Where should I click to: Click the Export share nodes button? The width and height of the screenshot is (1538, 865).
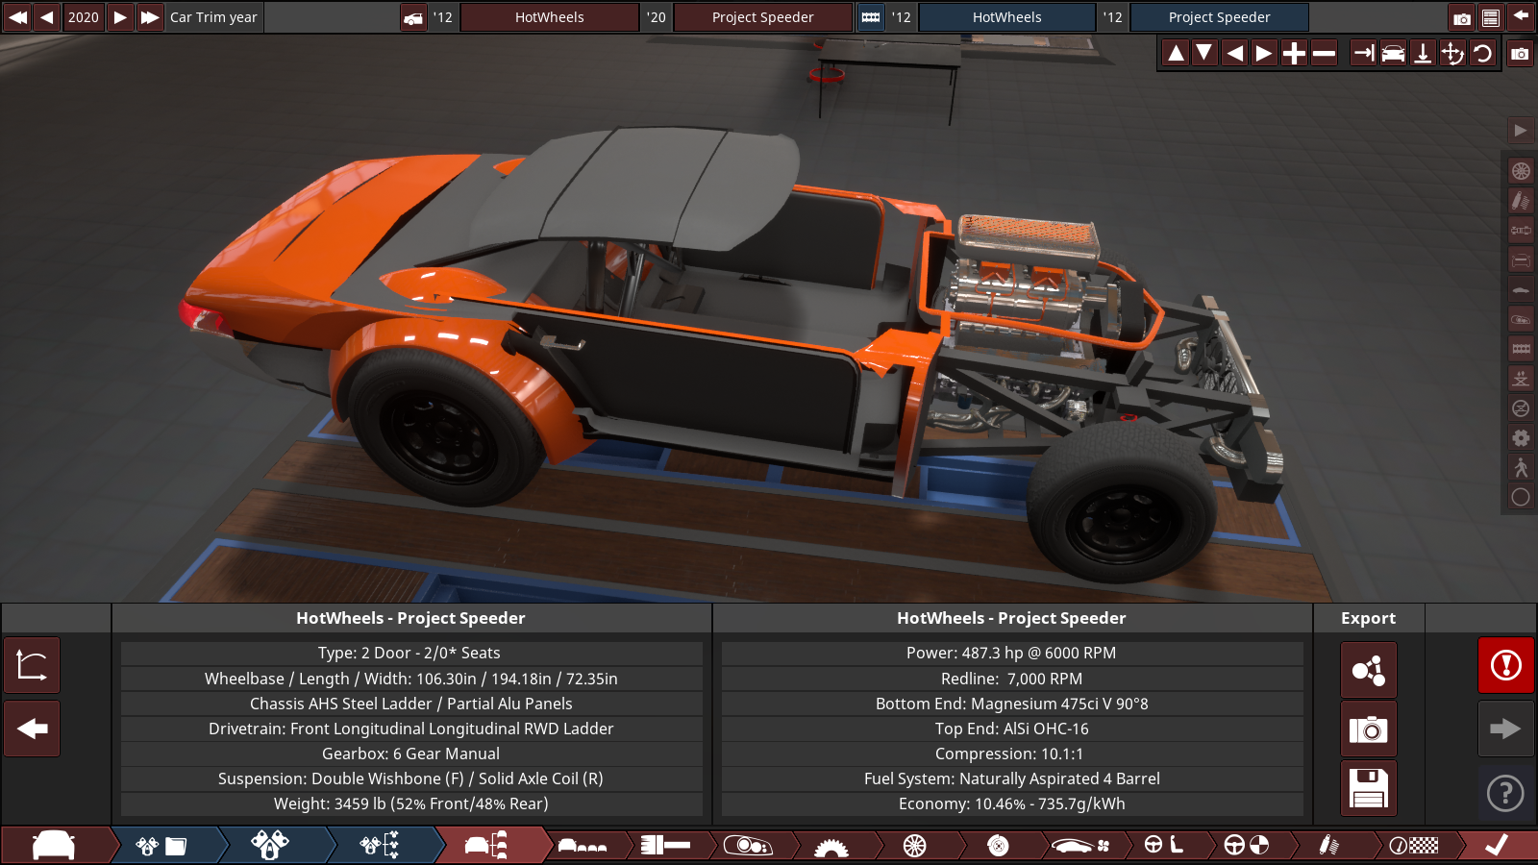[1369, 670]
